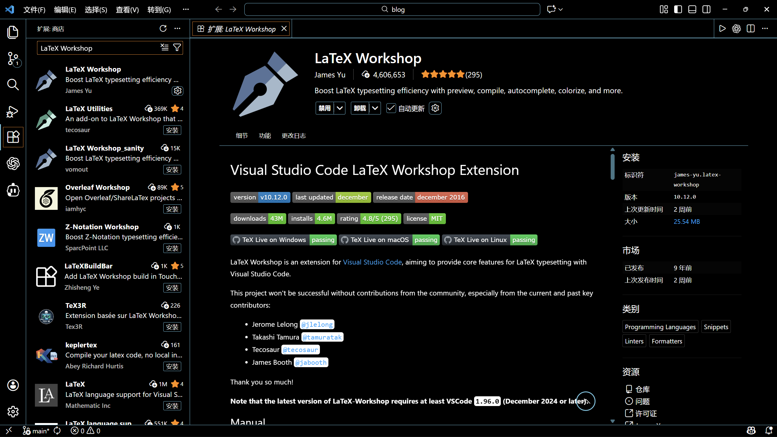Toggle primary side bar visibility

(678, 9)
